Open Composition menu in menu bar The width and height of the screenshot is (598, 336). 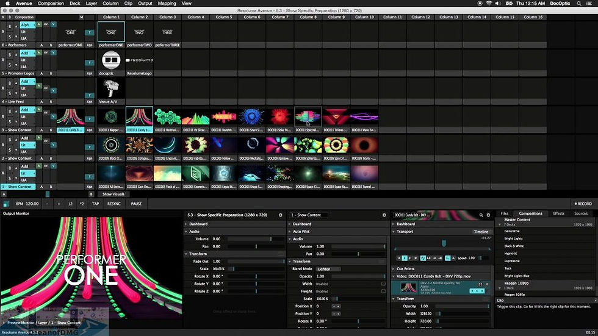pyautogui.click(x=51, y=3)
